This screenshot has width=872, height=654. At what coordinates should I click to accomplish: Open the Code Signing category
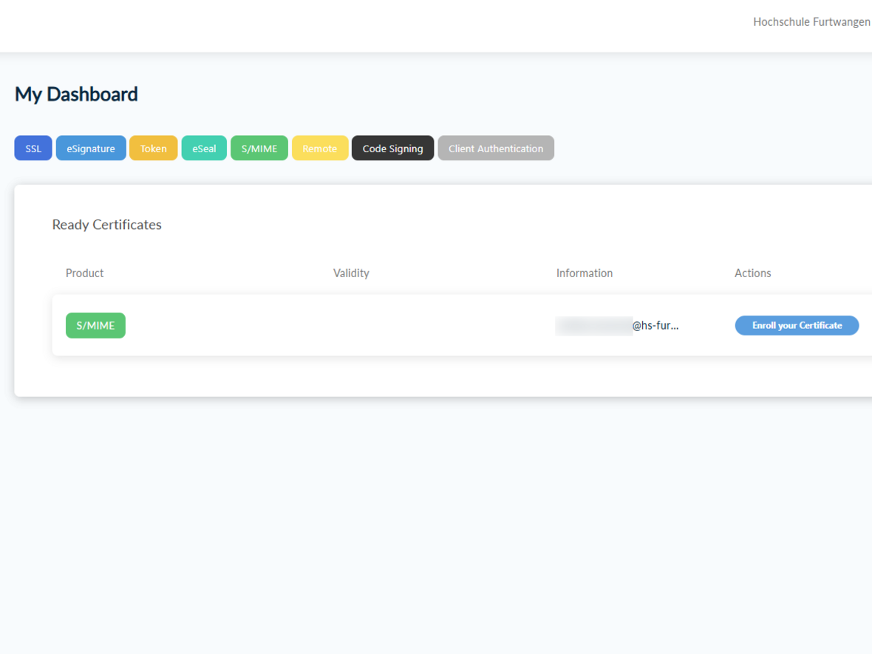click(392, 149)
